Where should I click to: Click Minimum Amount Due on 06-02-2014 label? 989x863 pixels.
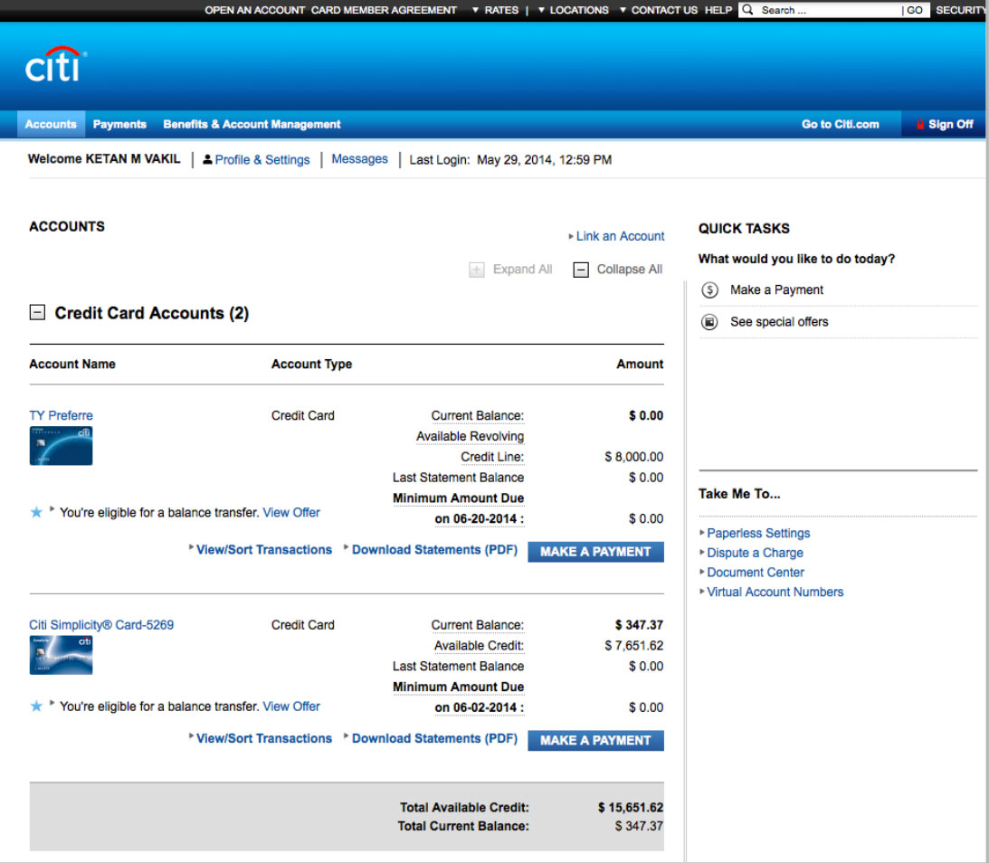[459, 697]
